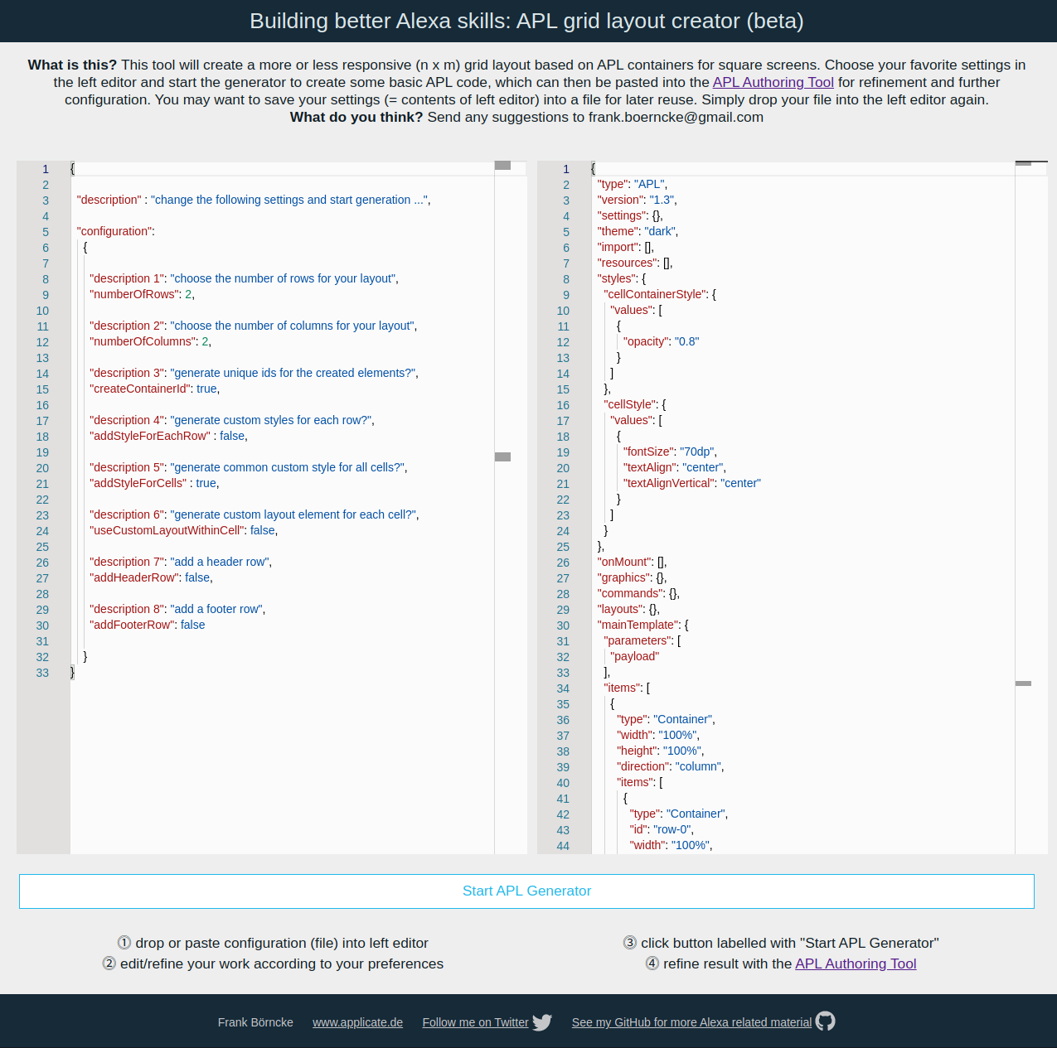Click the right editor minimap top slider

tap(1023, 163)
